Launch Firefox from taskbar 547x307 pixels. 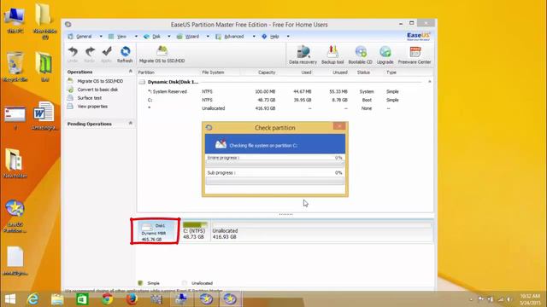click(x=132, y=299)
